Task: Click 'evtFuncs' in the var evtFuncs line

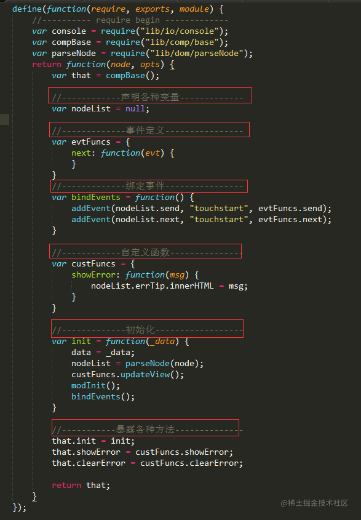Action: [x=91, y=142]
